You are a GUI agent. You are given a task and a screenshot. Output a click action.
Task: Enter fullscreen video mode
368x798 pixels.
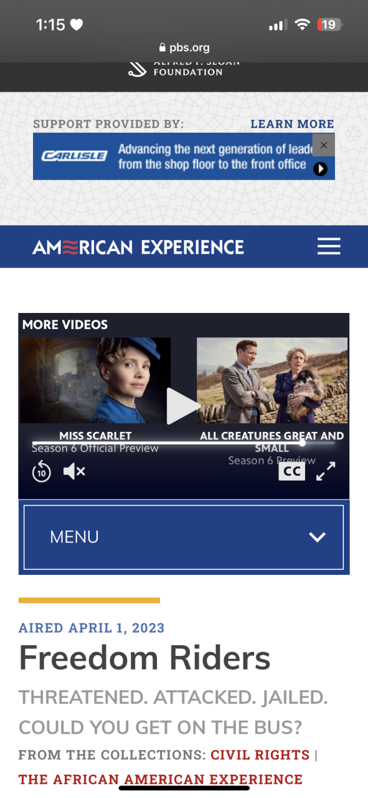(x=326, y=471)
